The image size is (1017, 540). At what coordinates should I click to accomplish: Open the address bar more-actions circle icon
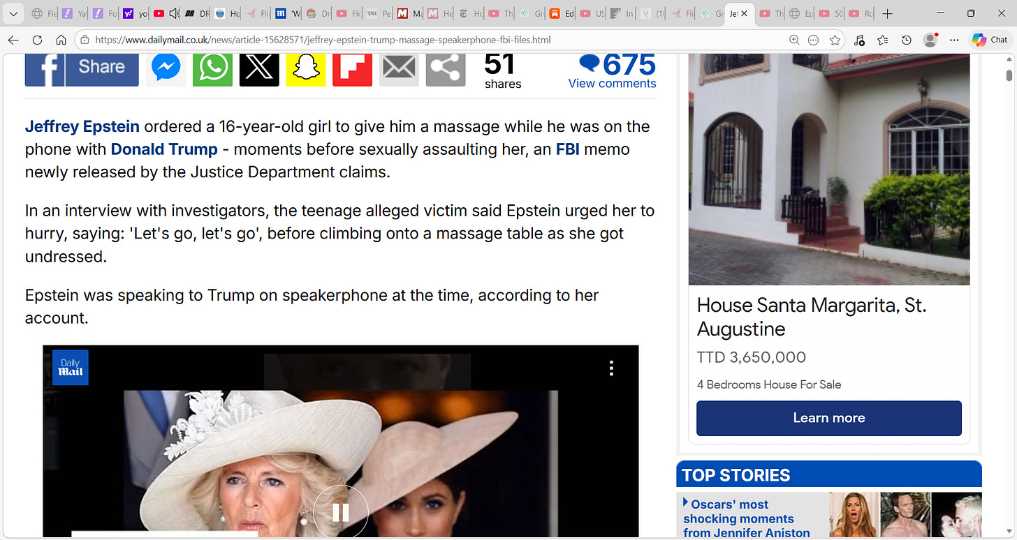coord(814,40)
